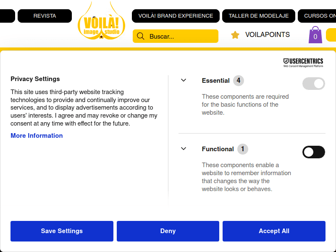This screenshot has height=252, width=336.
Task: Expand the Functional category details
Action: point(183,148)
